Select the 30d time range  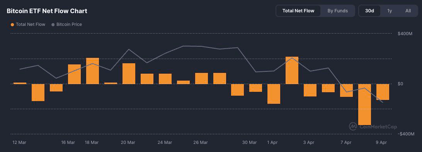pyautogui.click(x=369, y=11)
